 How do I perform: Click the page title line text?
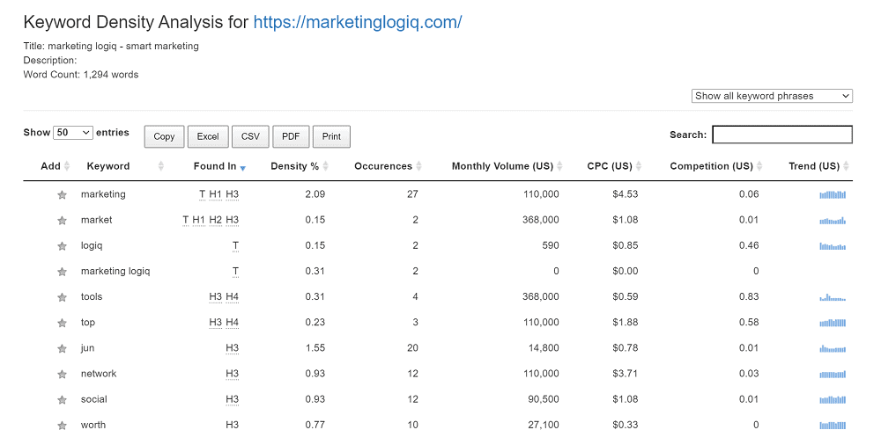111,46
